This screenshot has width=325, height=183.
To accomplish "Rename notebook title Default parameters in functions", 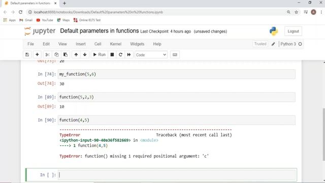I will coord(100,31).
